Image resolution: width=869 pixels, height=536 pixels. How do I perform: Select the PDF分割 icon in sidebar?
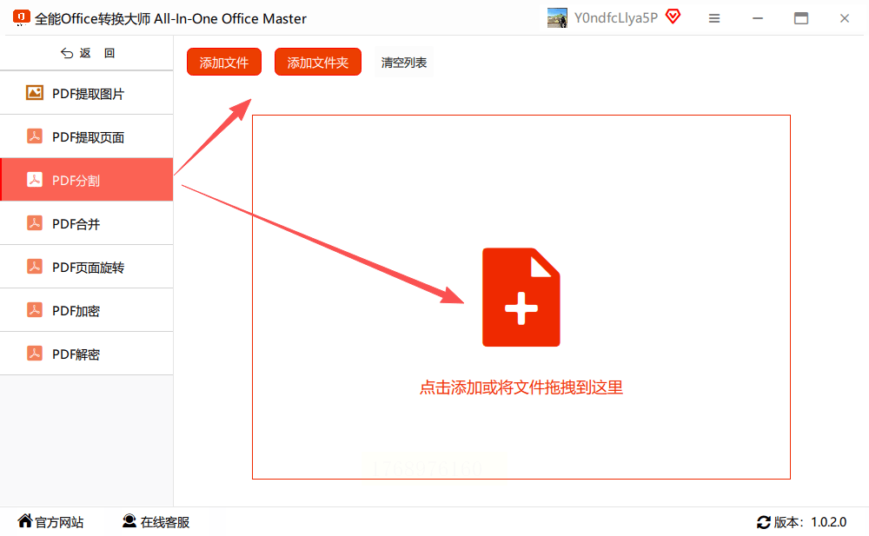pyautogui.click(x=35, y=180)
